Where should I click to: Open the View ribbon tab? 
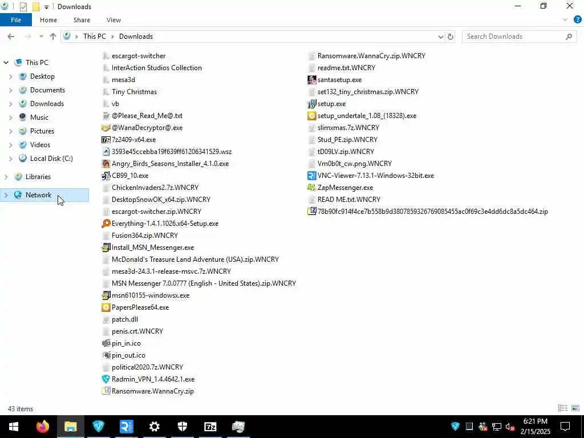point(113,20)
